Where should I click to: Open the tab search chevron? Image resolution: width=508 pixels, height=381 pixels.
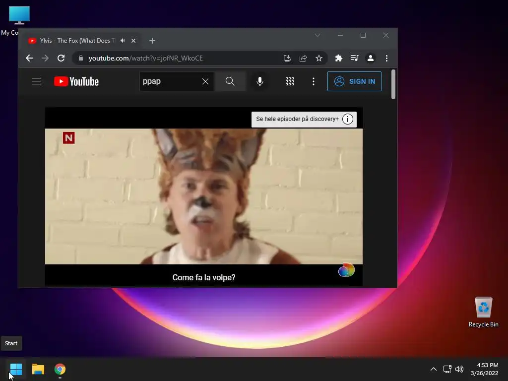pos(317,35)
